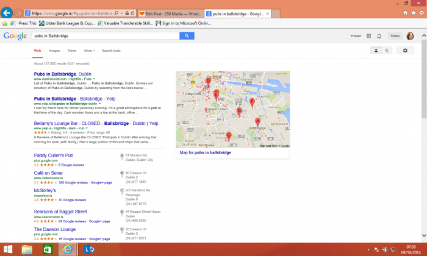
Task: Open address bar dropdown arrow
Action: (122, 13)
